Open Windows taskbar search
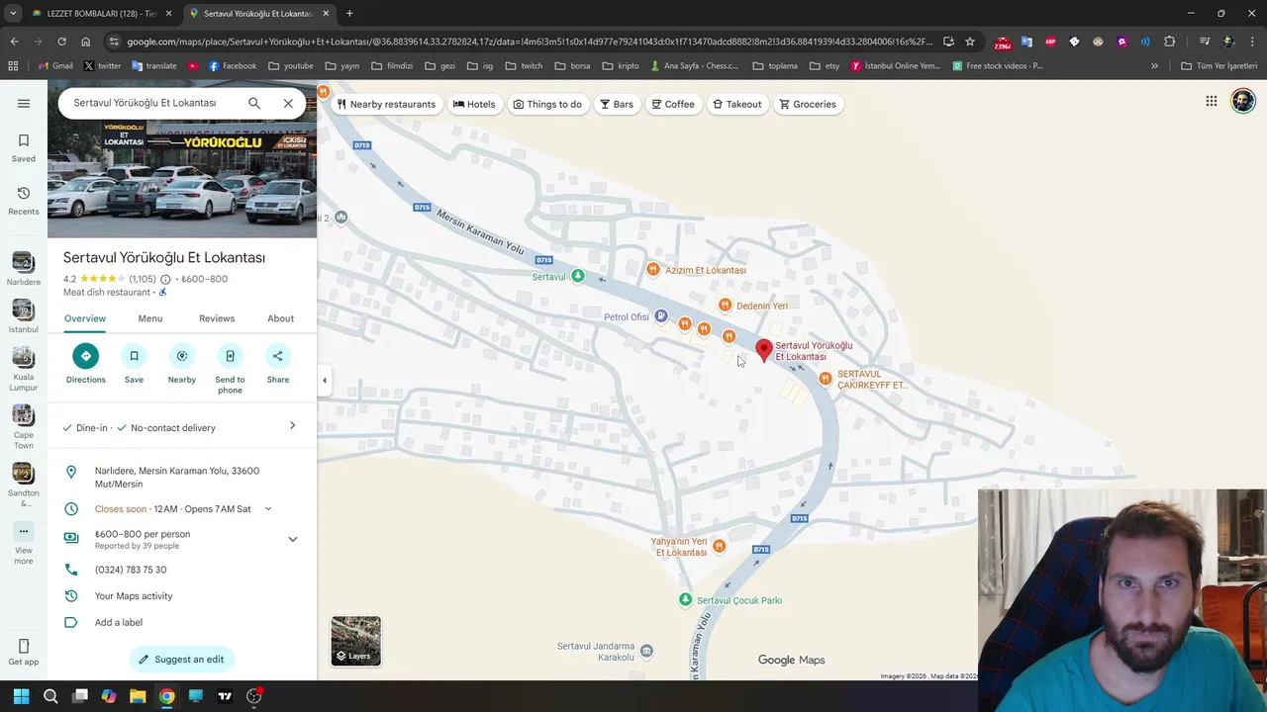This screenshot has width=1267, height=712. (x=50, y=696)
